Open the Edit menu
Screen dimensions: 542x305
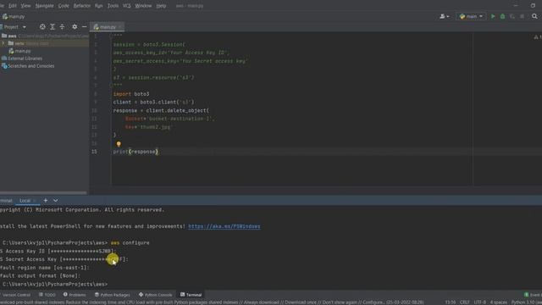13,6
